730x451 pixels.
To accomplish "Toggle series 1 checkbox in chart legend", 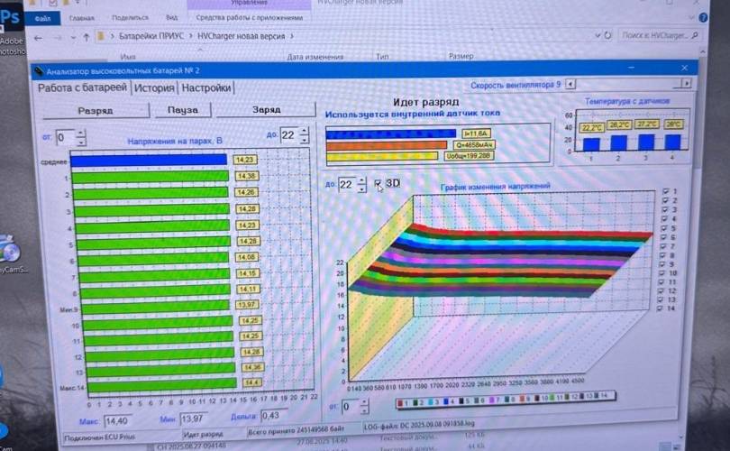I will pos(665,191).
